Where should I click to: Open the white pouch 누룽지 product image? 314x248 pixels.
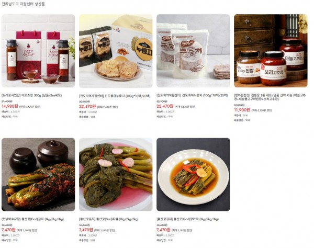tap(193, 51)
